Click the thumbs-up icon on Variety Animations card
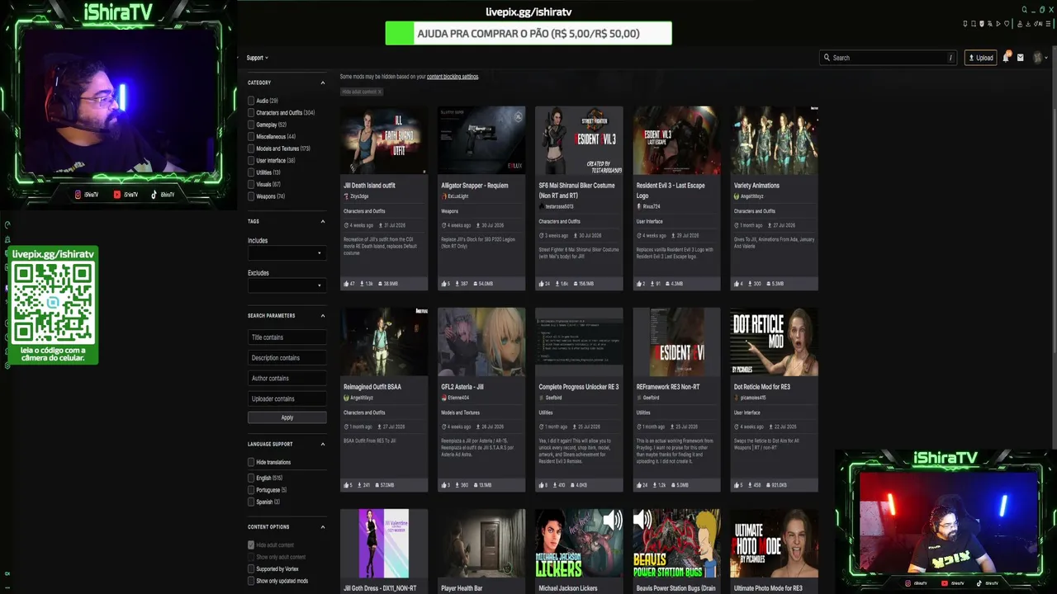The height and width of the screenshot is (594, 1057). 737,284
